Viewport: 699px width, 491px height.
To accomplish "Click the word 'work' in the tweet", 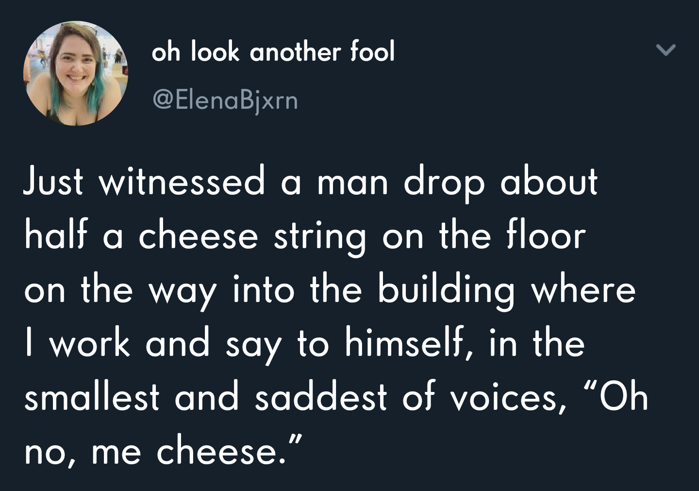I will [90, 343].
